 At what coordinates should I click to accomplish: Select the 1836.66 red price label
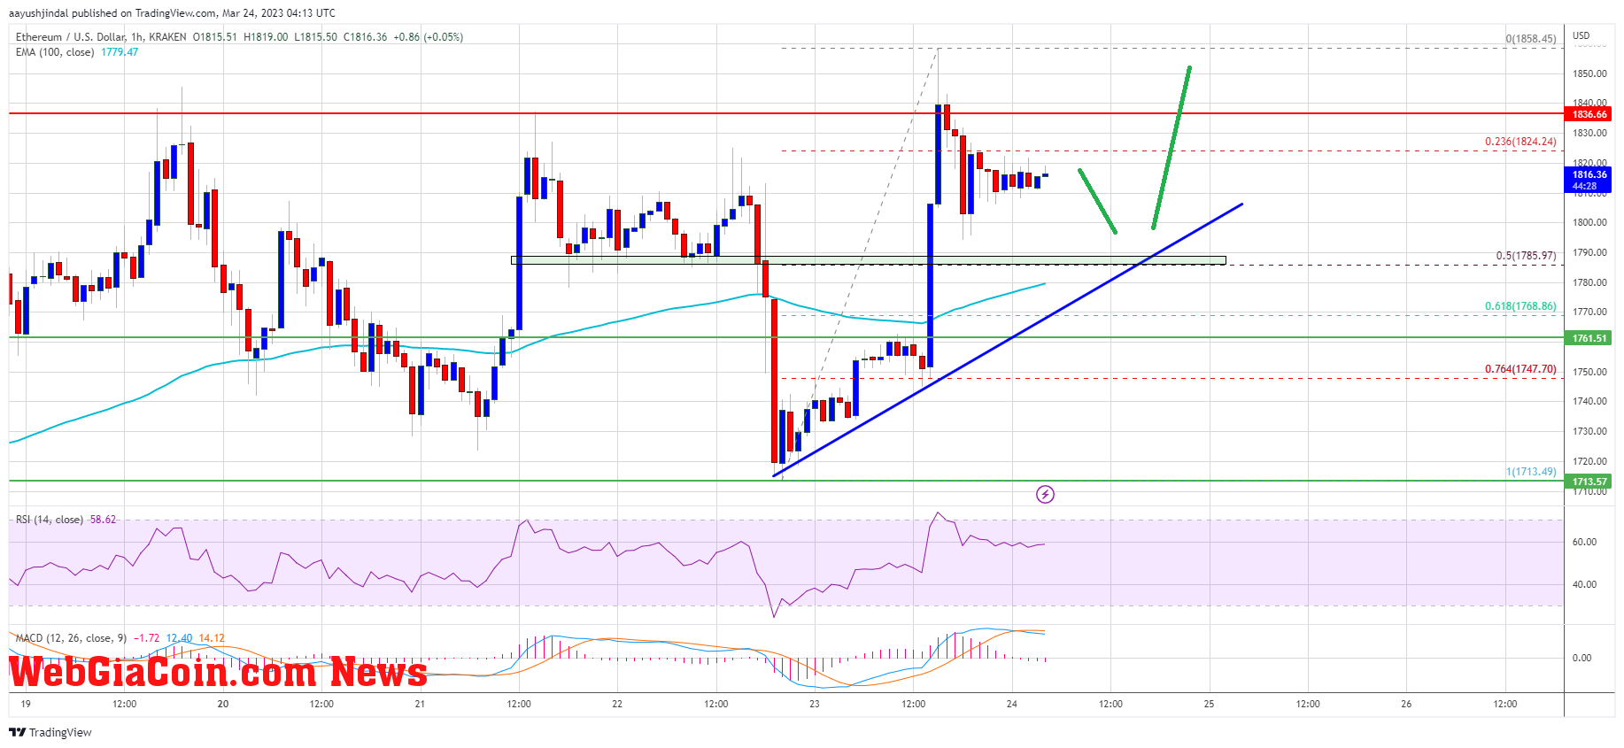pyautogui.click(x=1589, y=114)
